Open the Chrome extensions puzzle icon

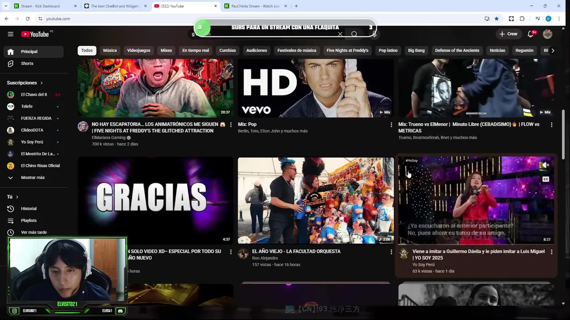522,19
